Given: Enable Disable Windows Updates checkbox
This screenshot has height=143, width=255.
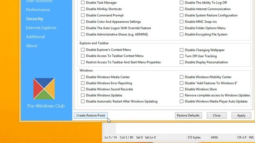Looking at the screenshot, I should [82, 95].
